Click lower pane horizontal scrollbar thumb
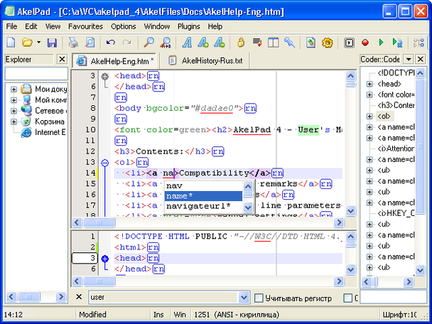 [99, 281]
